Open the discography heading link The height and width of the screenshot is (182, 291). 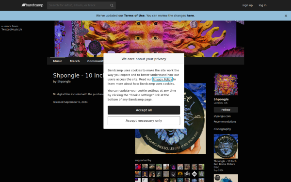click(222, 129)
